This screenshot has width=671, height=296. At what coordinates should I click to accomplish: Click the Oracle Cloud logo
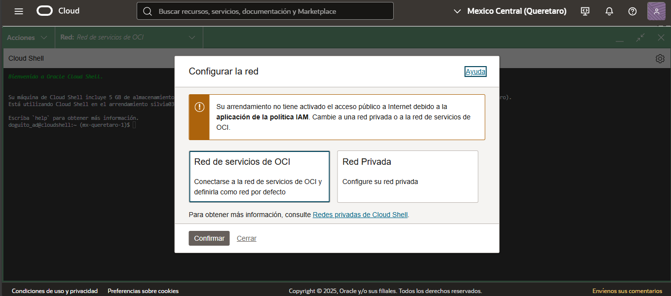tap(57, 10)
